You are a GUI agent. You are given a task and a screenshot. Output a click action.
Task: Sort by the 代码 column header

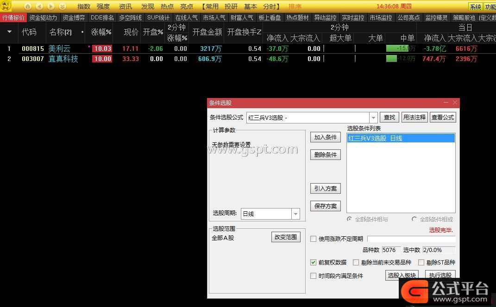[x=29, y=32]
